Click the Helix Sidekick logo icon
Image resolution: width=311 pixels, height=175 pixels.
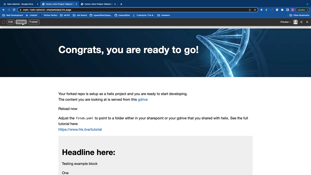click(x=4, y=22)
